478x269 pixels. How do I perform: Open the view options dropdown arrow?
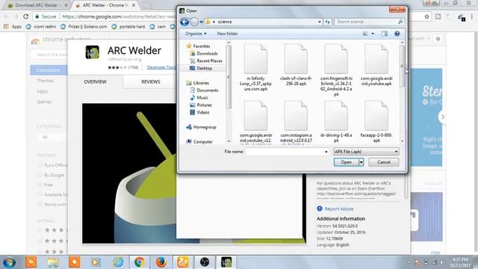(373, 34)
